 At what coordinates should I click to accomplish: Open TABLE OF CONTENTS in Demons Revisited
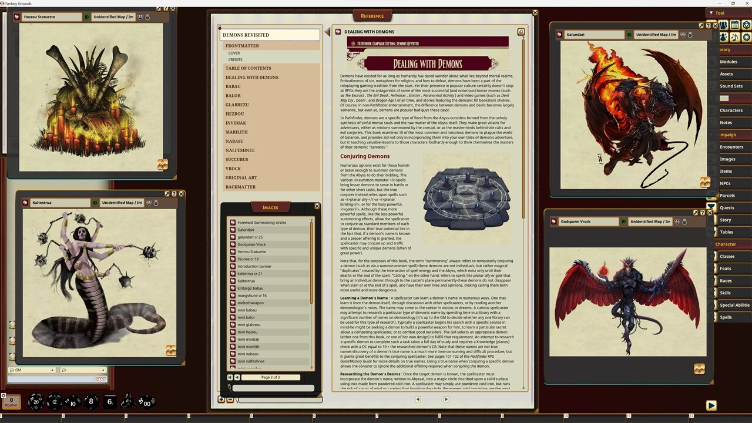coord(248,68)
